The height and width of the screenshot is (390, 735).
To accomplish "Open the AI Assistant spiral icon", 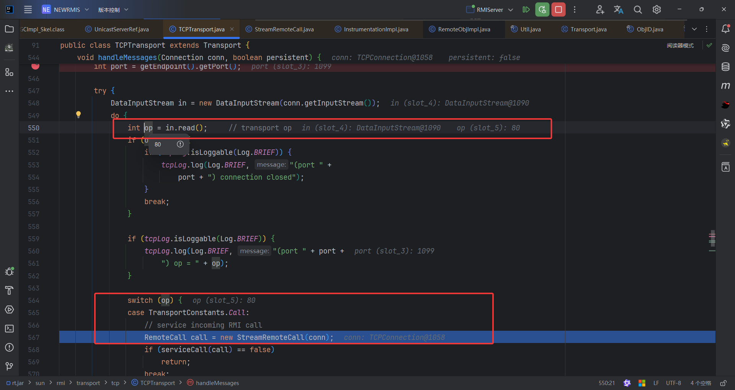I will (725, 48).
